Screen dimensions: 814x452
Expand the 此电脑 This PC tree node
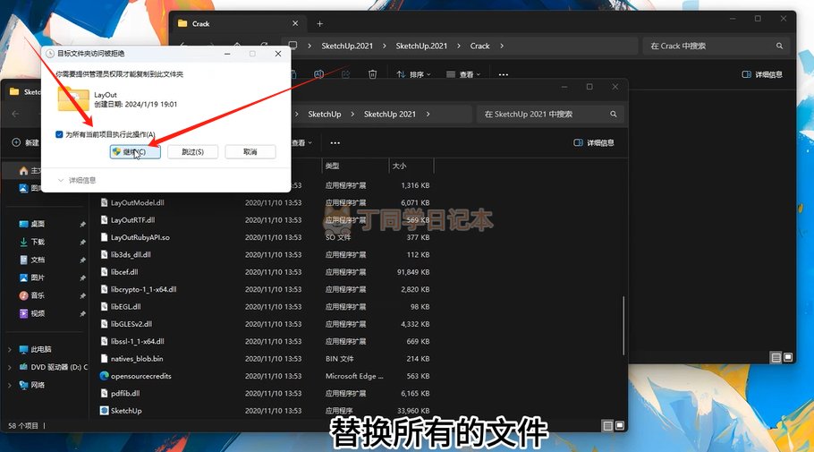coord(11,349)
